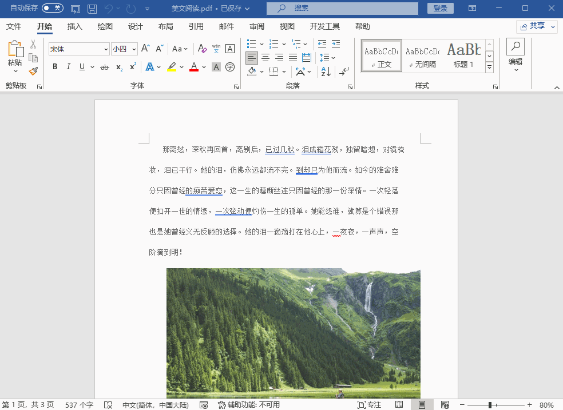Open the font name 宋体 dropdown

106,49
